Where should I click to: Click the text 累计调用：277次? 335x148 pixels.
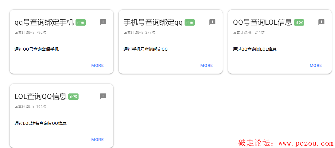(141, 33)
